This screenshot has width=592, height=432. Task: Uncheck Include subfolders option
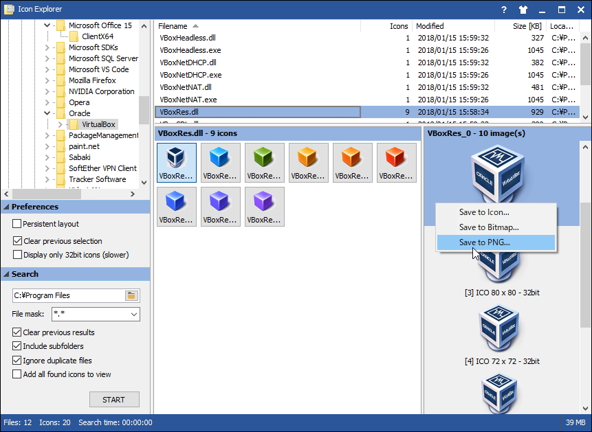pos(17,345)
